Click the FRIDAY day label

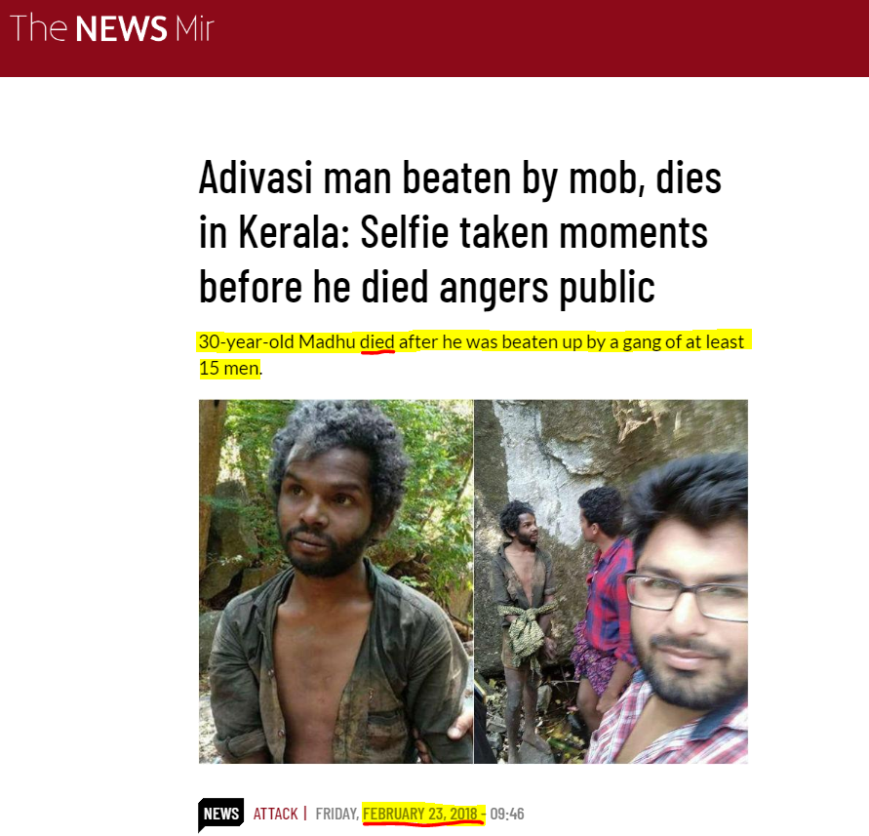pos(336,814)
